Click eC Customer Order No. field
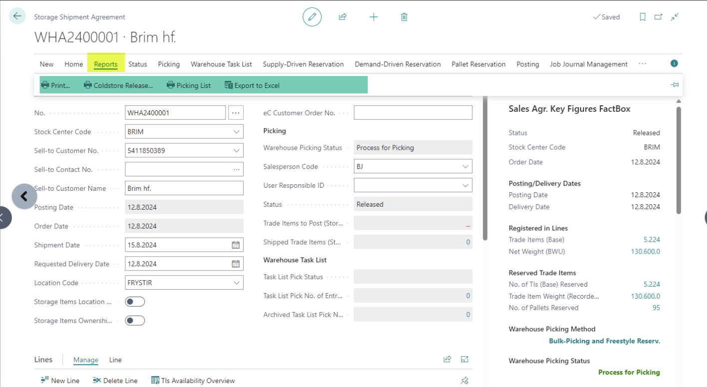The width and height of the screenshot is (707, 387). tap(412, 113)
